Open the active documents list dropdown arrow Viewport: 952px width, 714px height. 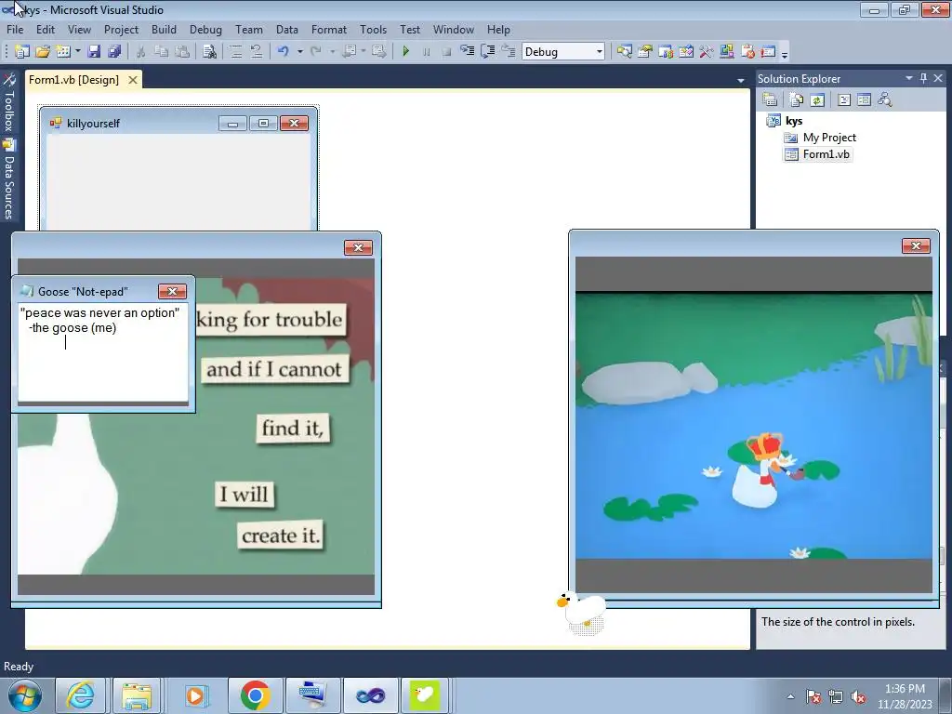click(740, 80)
